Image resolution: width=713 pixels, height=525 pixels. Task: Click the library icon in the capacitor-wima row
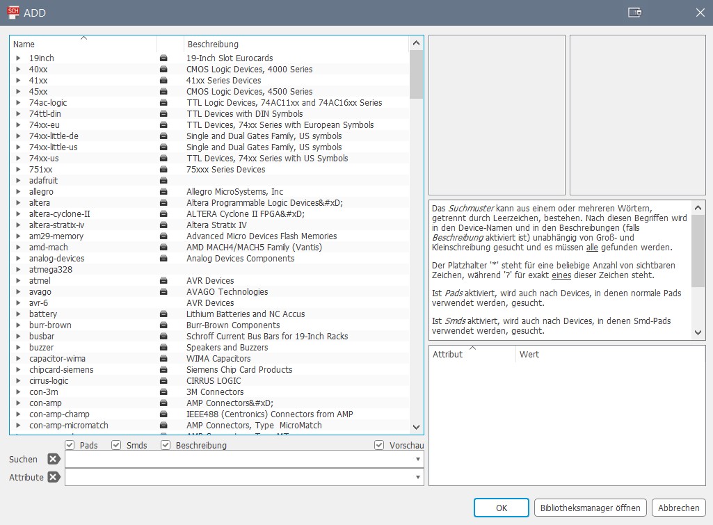point(163,359)
